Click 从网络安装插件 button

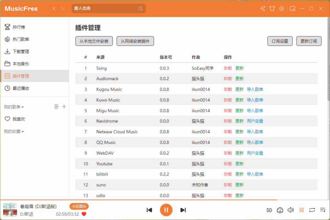click(x=135, y=41)
